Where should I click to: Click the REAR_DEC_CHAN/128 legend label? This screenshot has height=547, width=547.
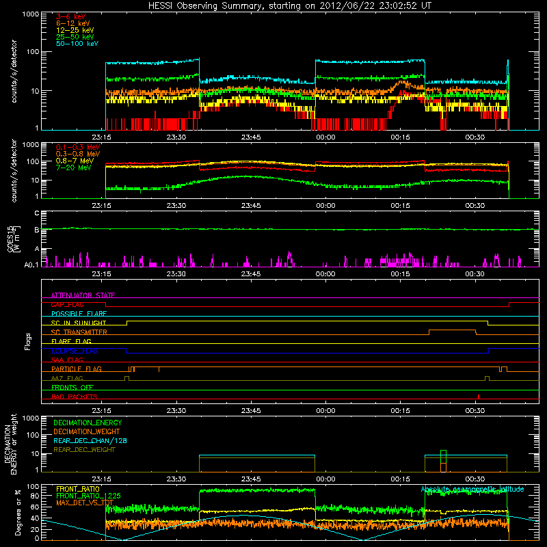coord(90,441)
